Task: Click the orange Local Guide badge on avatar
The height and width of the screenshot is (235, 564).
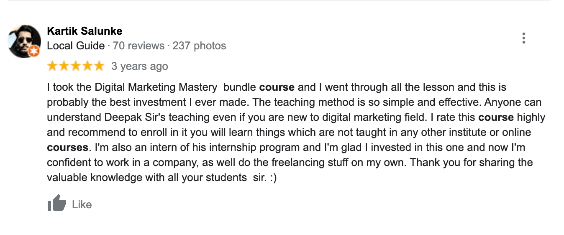Action: pos(34,51)
